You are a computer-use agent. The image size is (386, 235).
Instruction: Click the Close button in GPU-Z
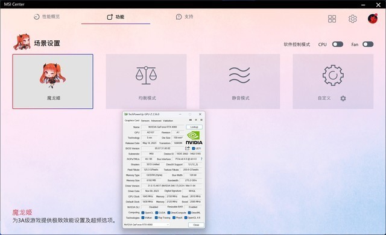tap(196, 225)
